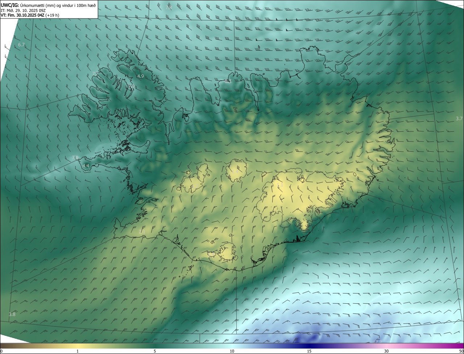Click the 6.7 value label on the map

(21, 45)
